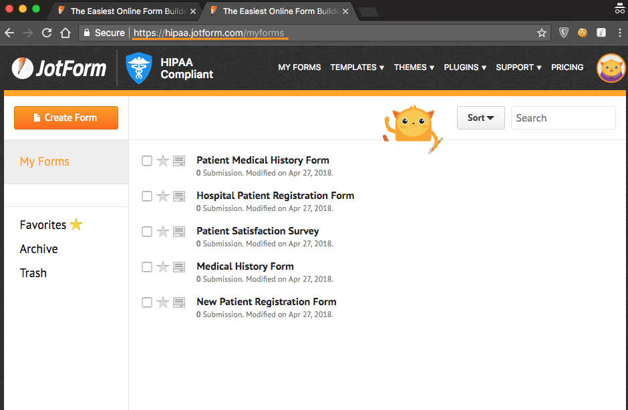Screen dimensions: 628x410
Task: Tick the New Patient Registration Form checkbox
Action: click(x=147, y=302)
